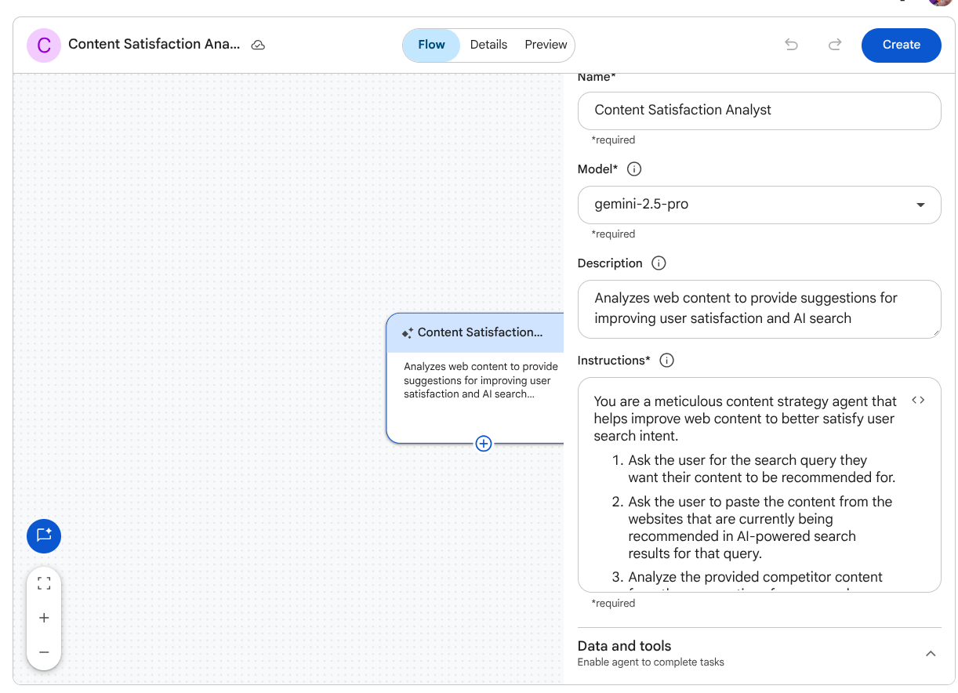Select the Content Satisfaction agent node

click(475, 378)
